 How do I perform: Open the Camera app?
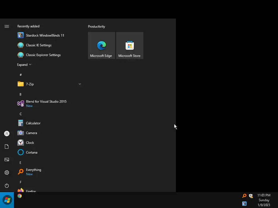point(49,133)
